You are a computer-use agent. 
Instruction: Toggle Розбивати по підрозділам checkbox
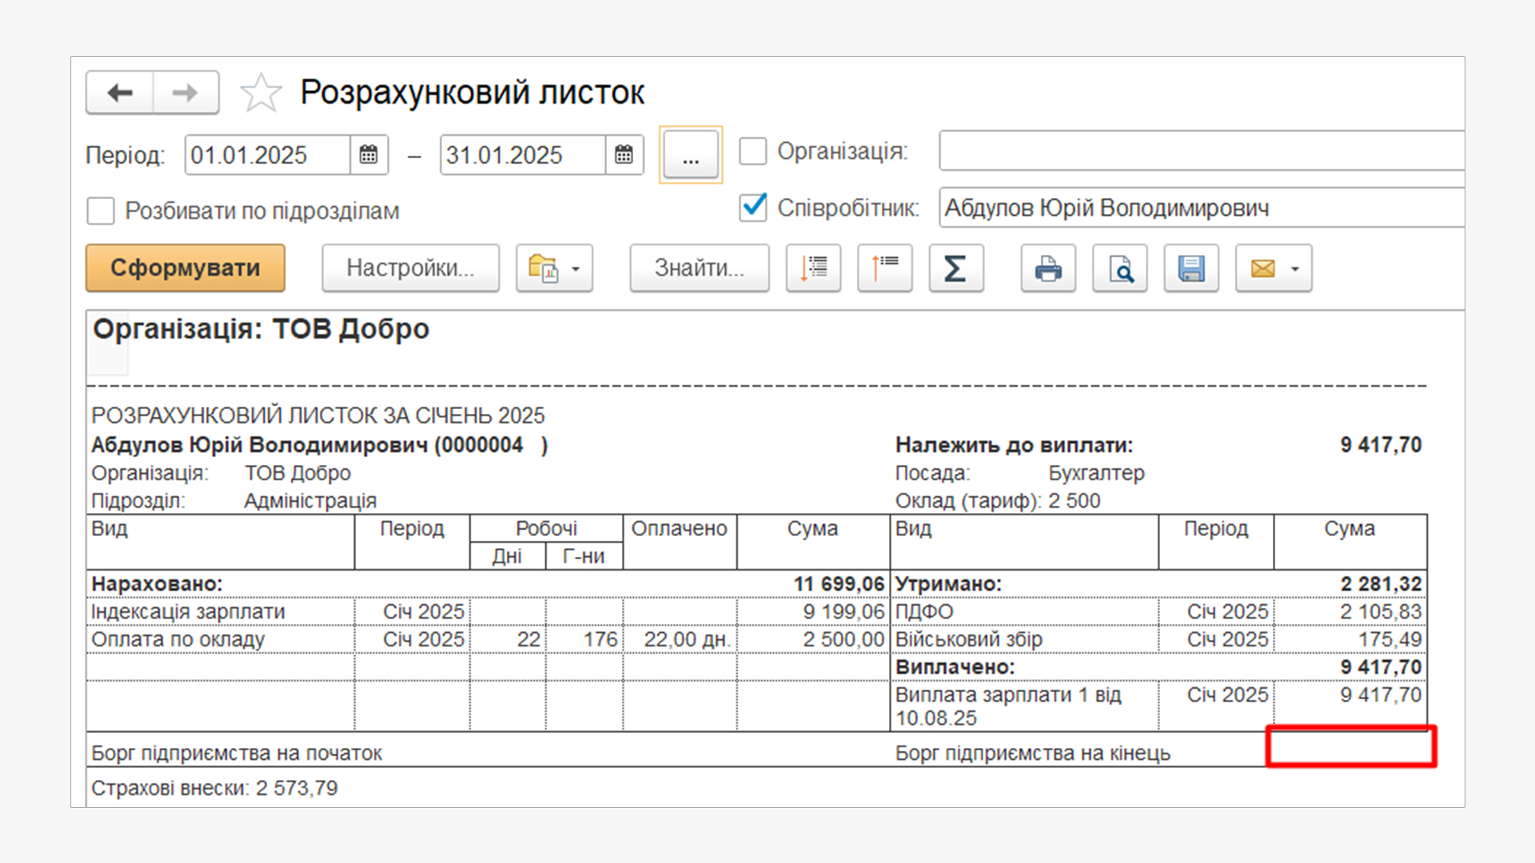pyautogui.click(x=101, y=211)
